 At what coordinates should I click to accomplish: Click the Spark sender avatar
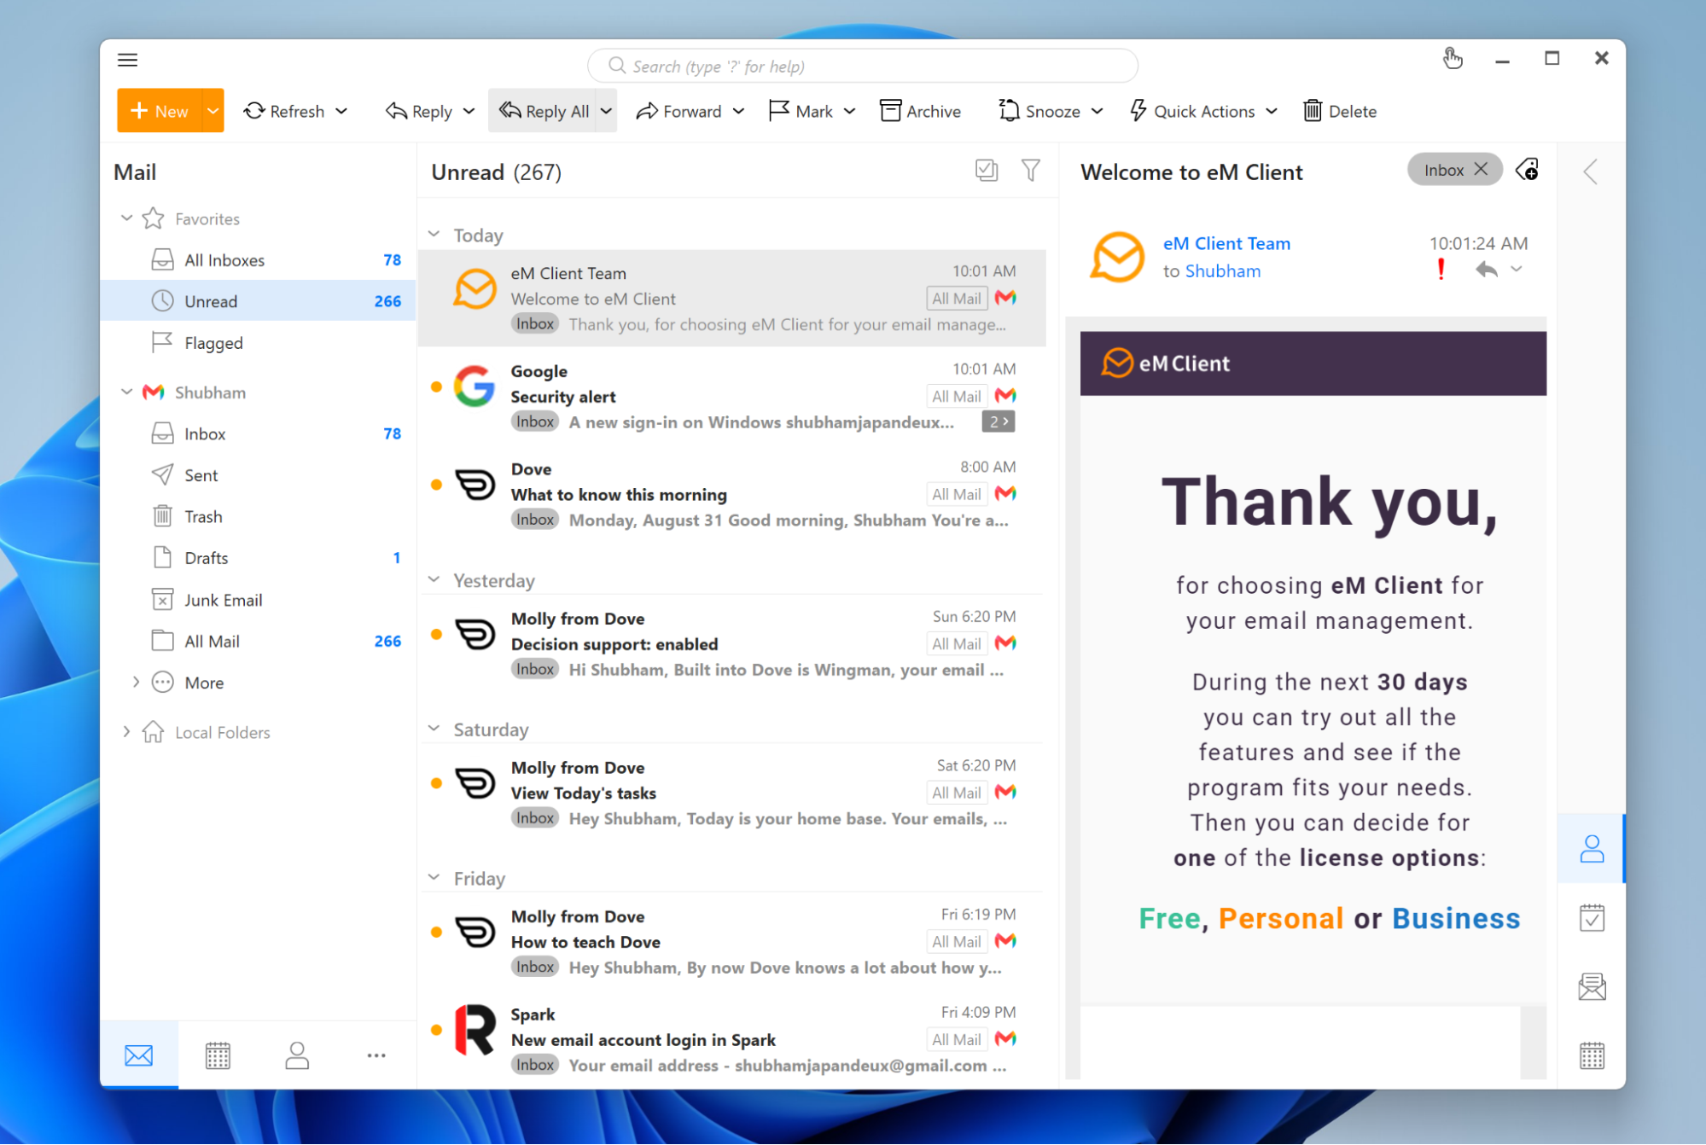[x=475, y=1030]
